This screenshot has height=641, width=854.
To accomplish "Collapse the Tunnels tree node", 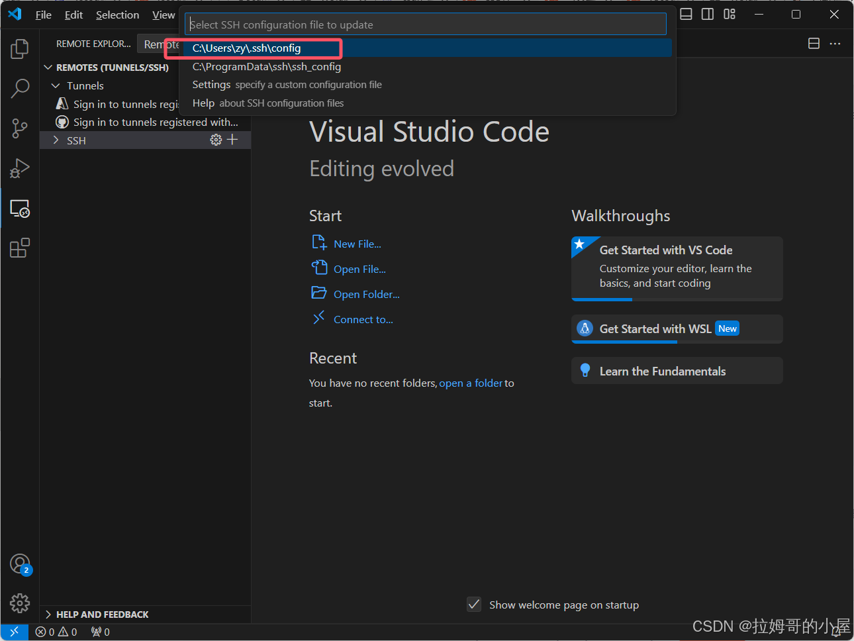I will tap(56, 85).
